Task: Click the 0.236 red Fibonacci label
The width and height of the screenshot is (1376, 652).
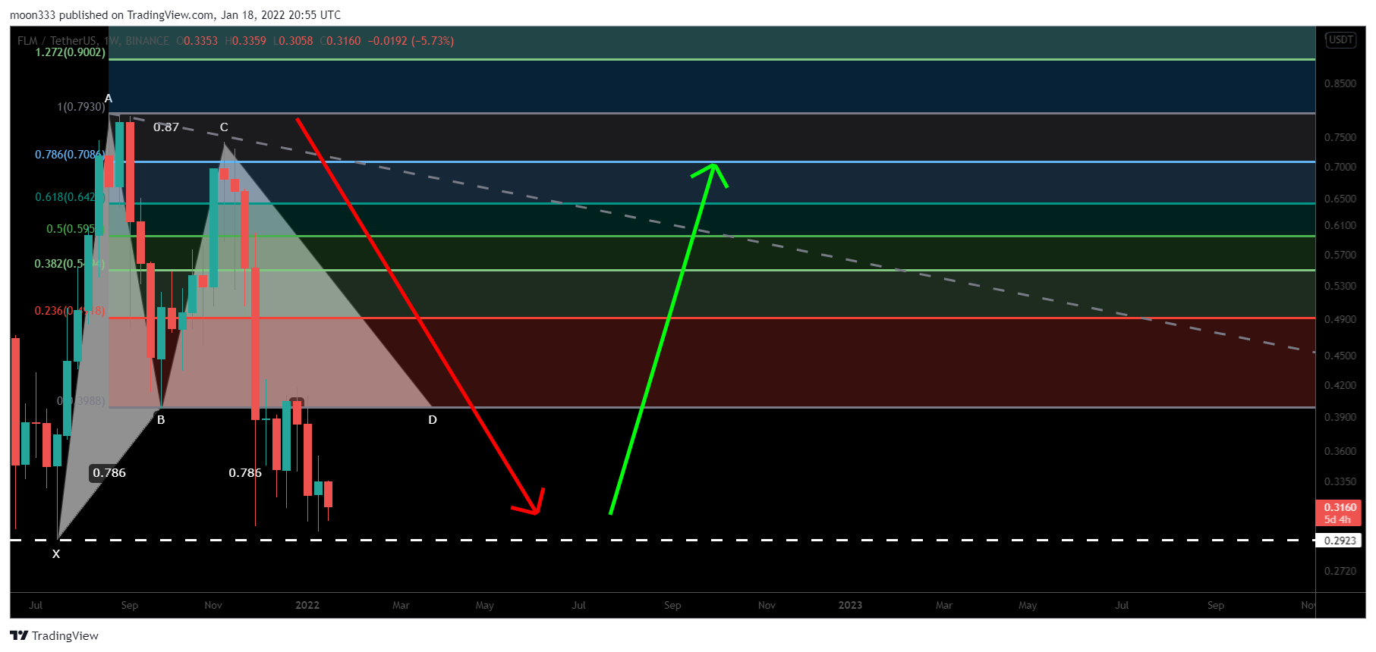Action: (69, 311)
